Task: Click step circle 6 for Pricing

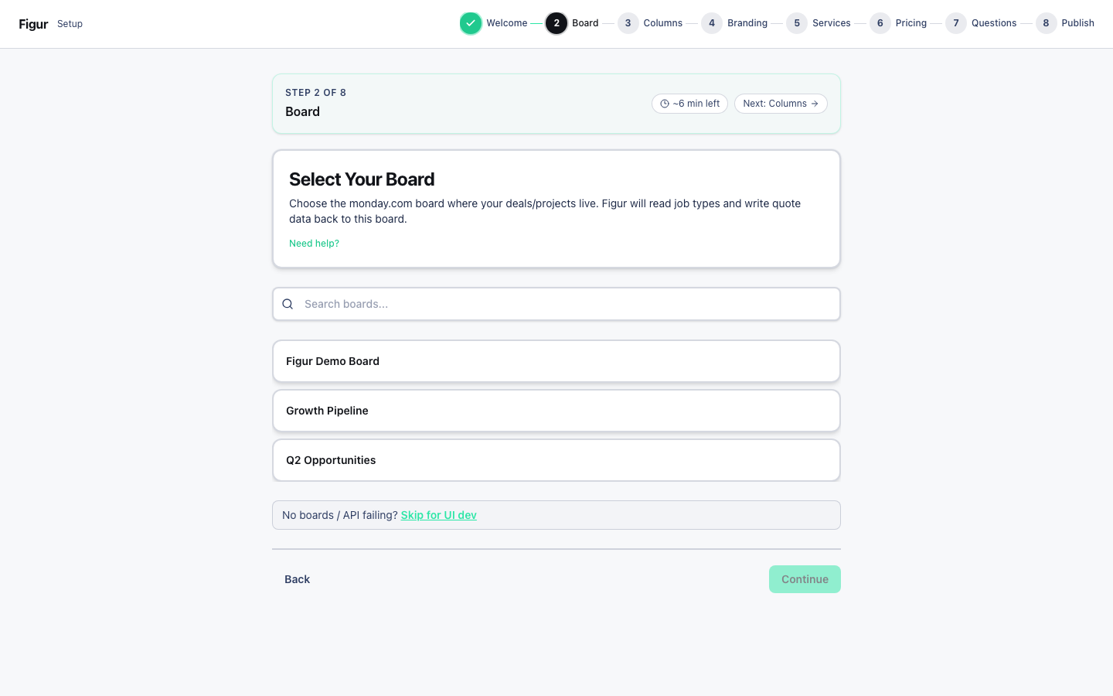Action: click(880, 23)
